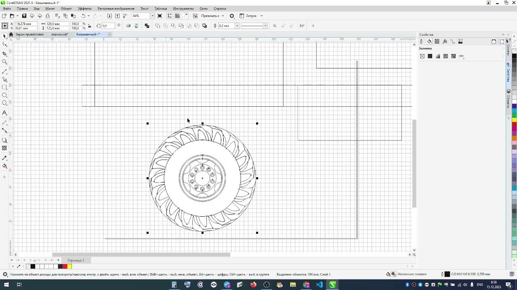Add a new document tab plus
Image resolution: width=517 pixels, height=290 pixels.
click(x=109, y=34)
